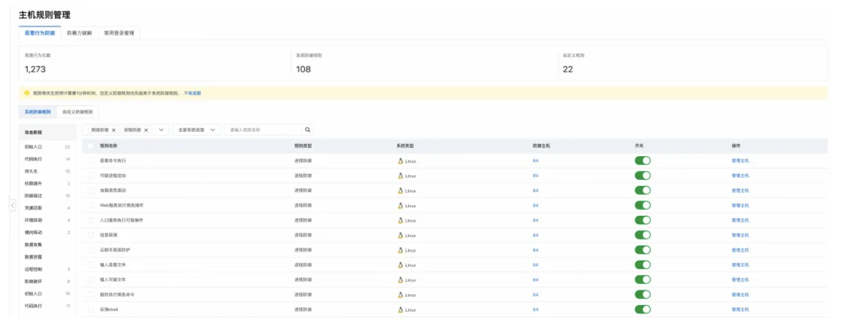Screen dimensions: 855x332
Task: Remove the 进程防御 filter tag
Action: (146, 130)
